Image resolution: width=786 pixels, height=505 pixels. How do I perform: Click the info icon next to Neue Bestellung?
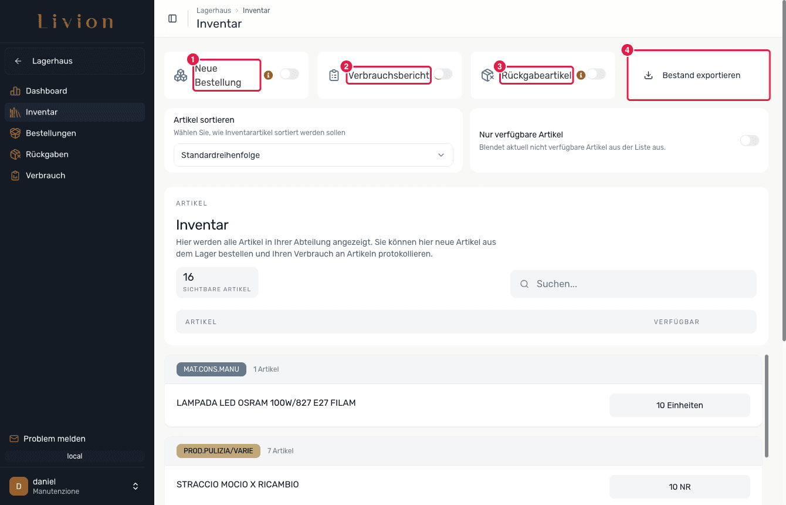click(x=269, y=75)
